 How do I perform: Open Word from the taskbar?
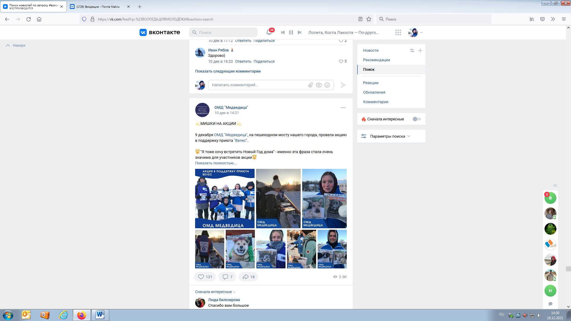[100, 315]
